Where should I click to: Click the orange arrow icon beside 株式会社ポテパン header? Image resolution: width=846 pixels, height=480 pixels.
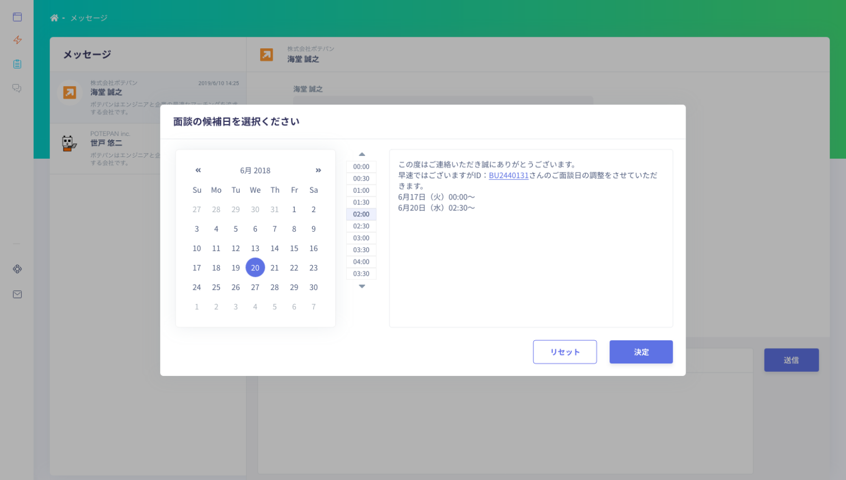pyautogui.click(x=267, y=54)
